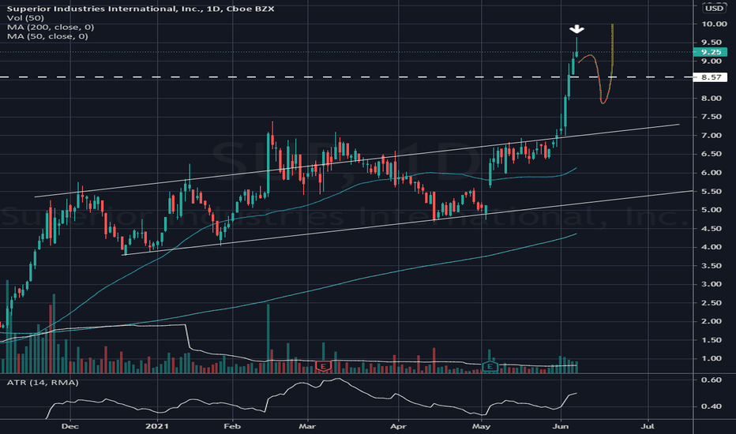Open the USD currency selector
Screen dimensions: 736x434
715,8
